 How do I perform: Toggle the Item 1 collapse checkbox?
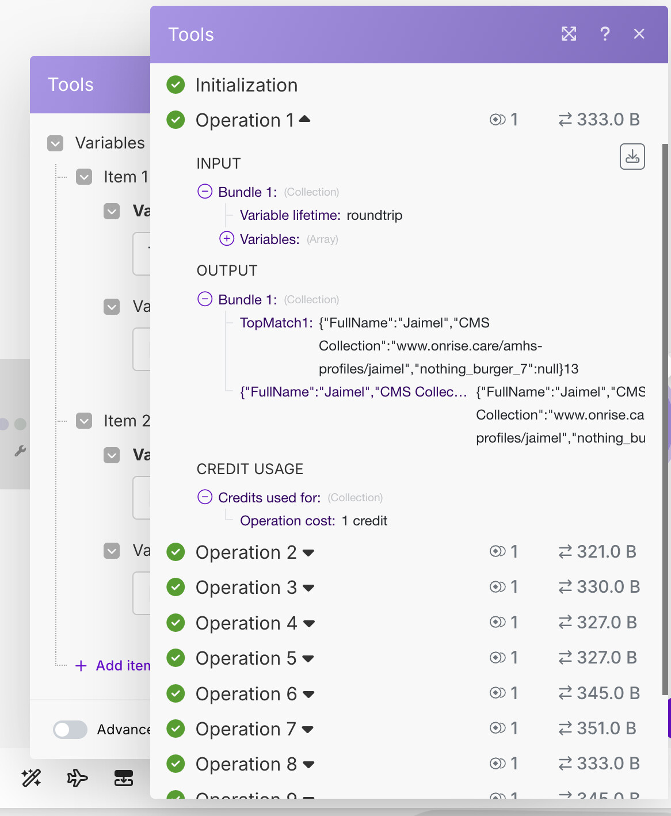[84, 177]
